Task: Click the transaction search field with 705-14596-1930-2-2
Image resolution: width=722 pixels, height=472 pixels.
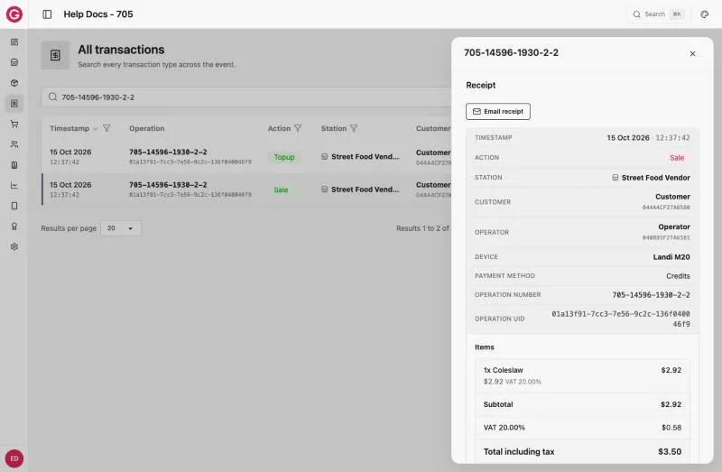Action: (x=246, y=97)
